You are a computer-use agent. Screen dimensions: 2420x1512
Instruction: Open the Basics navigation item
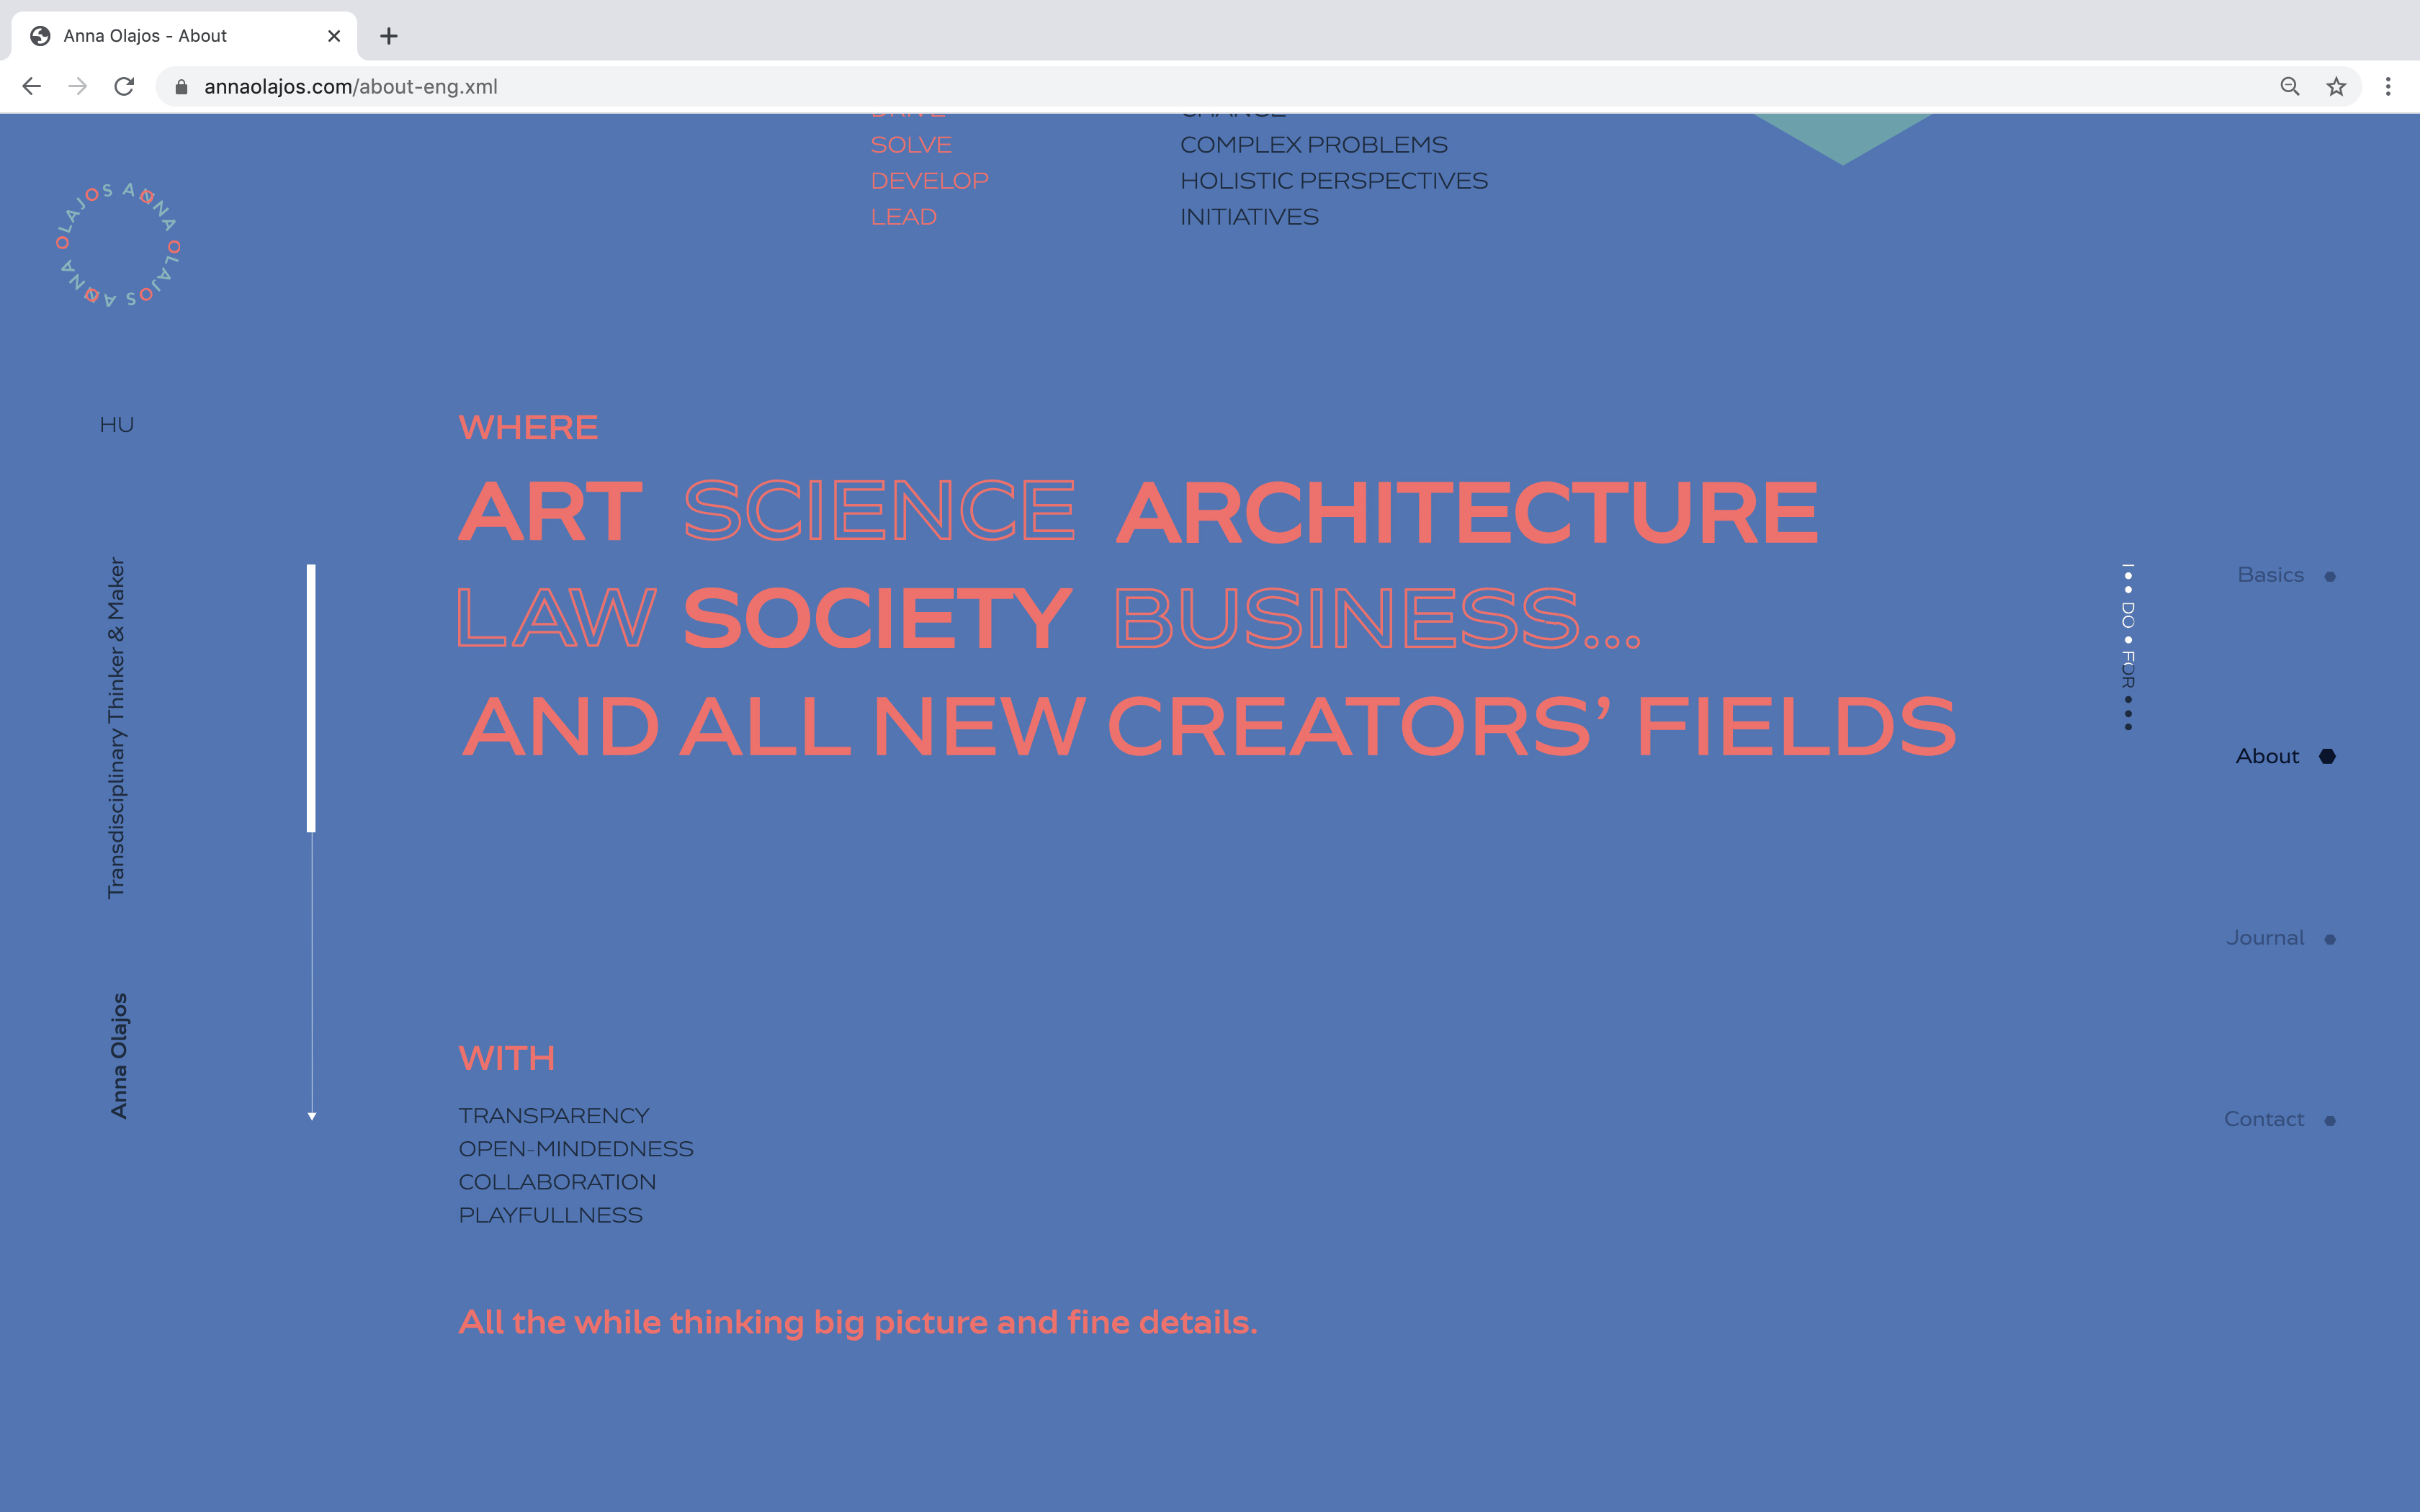(2270, 575)
